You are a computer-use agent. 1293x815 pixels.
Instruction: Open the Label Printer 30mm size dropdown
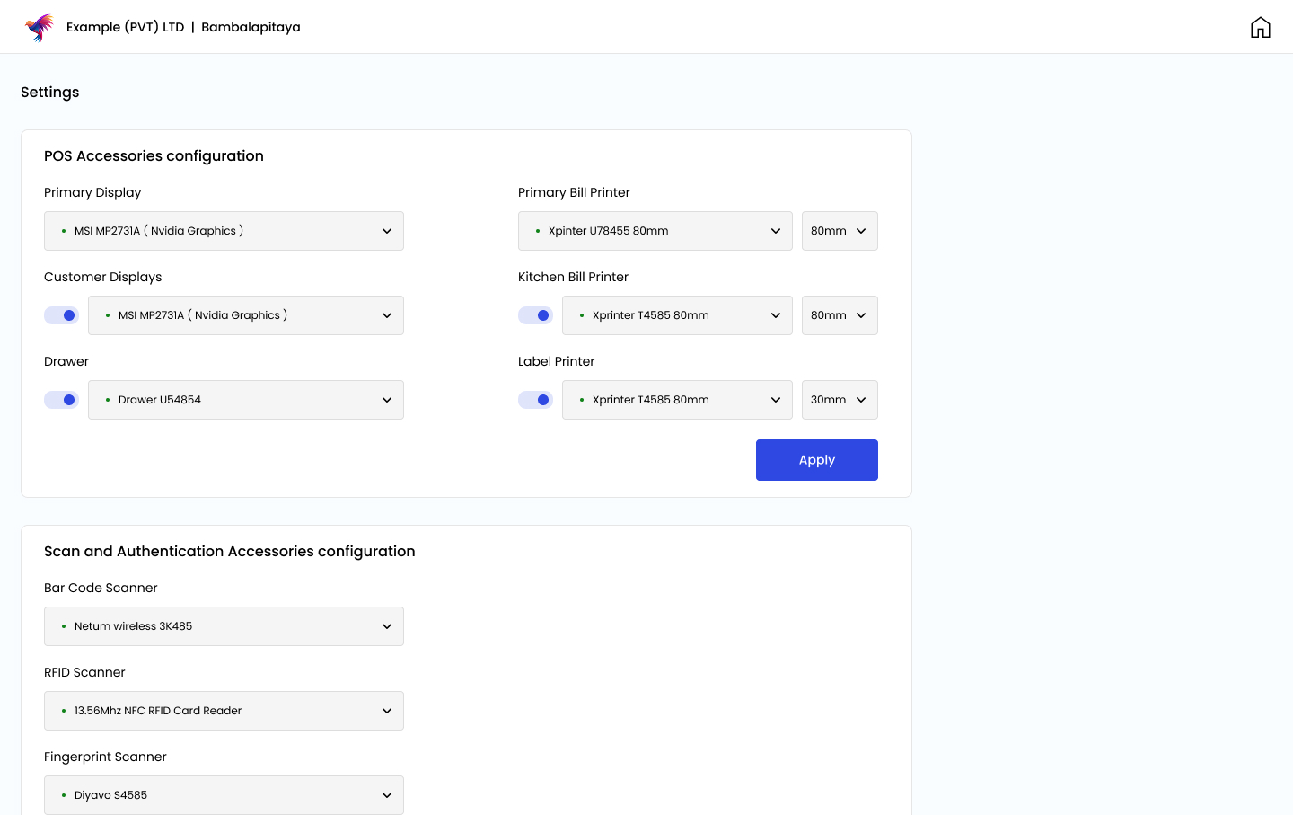839,400
